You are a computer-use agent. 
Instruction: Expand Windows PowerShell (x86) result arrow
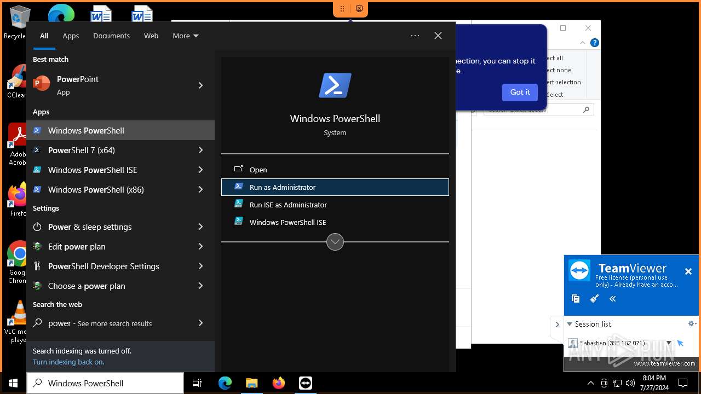pos(200,189)
